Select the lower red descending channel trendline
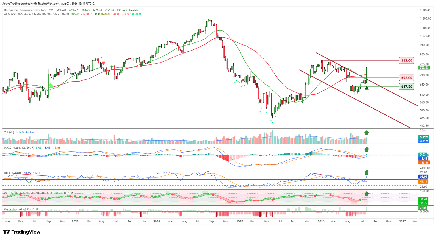Viewport: 436px width, 239px height. point(355,99)
